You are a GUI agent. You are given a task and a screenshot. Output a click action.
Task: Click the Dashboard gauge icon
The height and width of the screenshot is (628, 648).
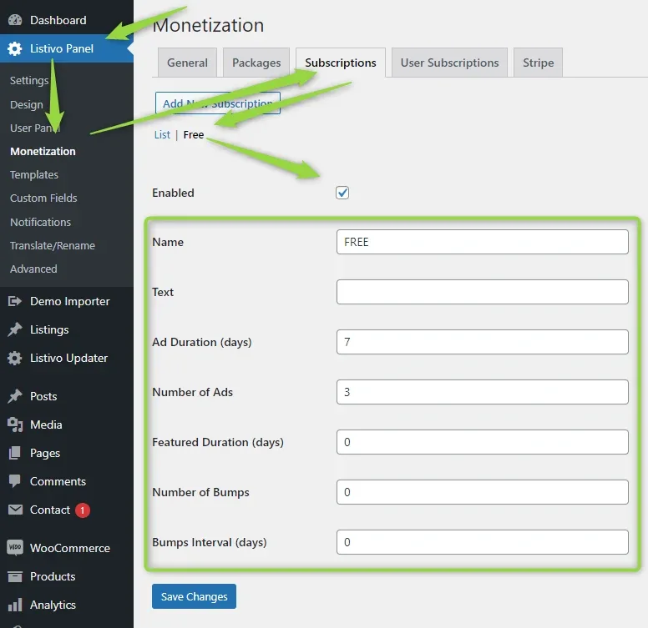(x=15, y=20)
